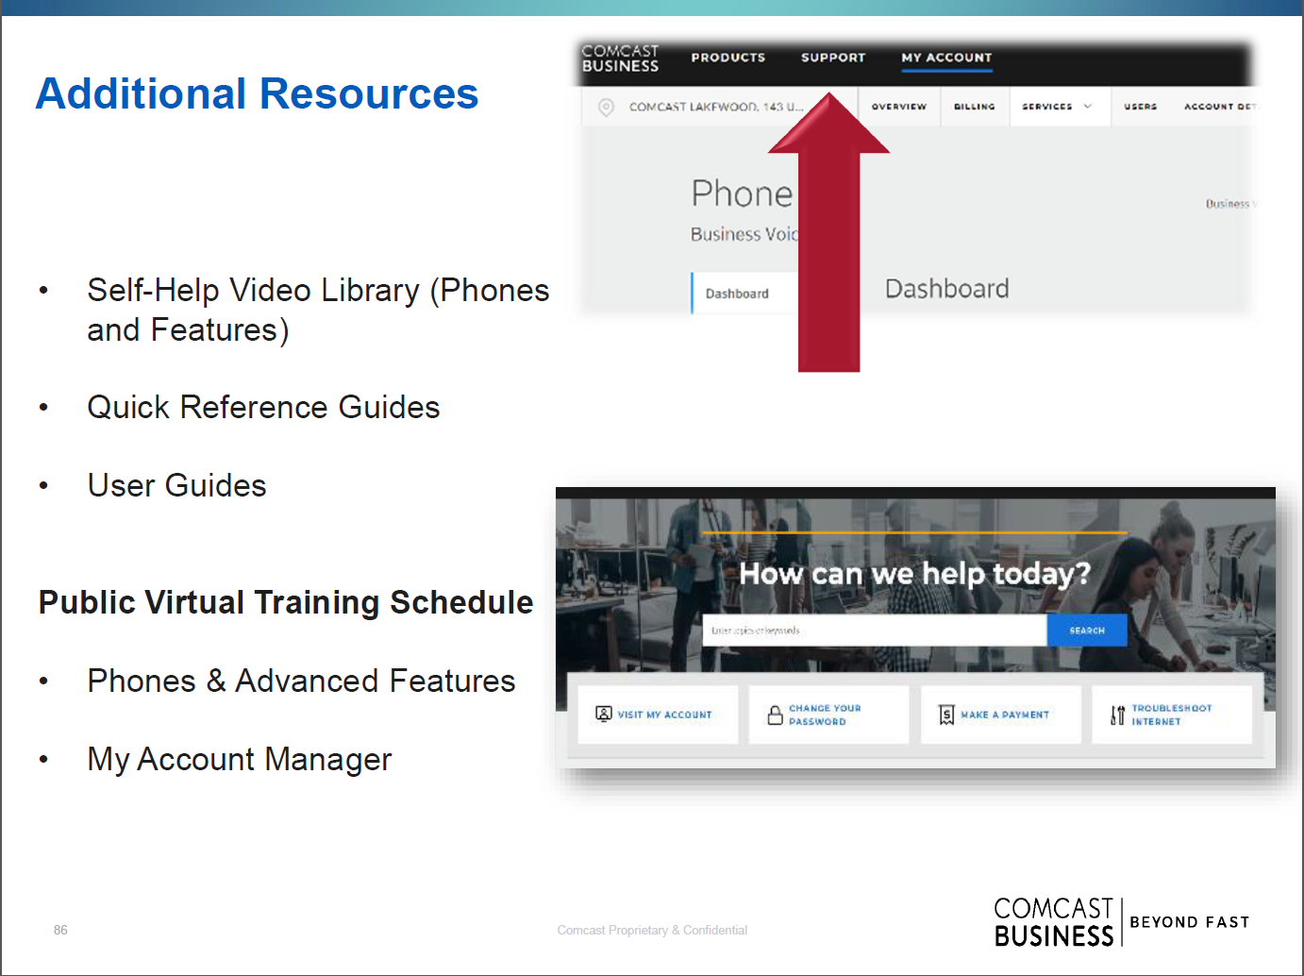The width and height of the screenshot is (1304, 976).
Task: Open the Products menu
Action: (x=728, y=58)
